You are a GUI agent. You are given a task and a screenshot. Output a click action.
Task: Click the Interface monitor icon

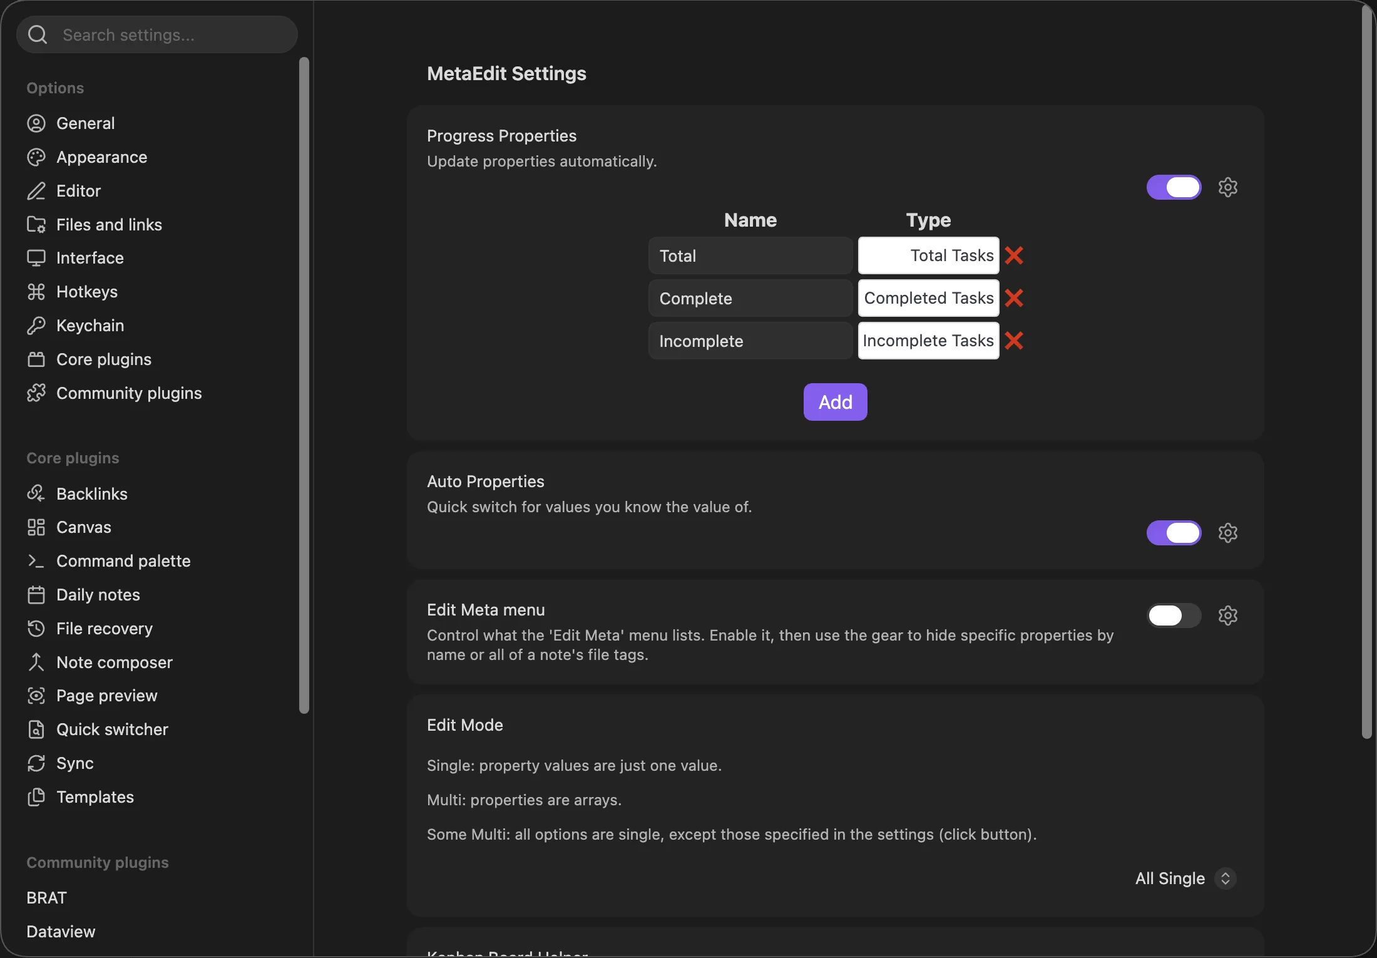pos(36,258)
